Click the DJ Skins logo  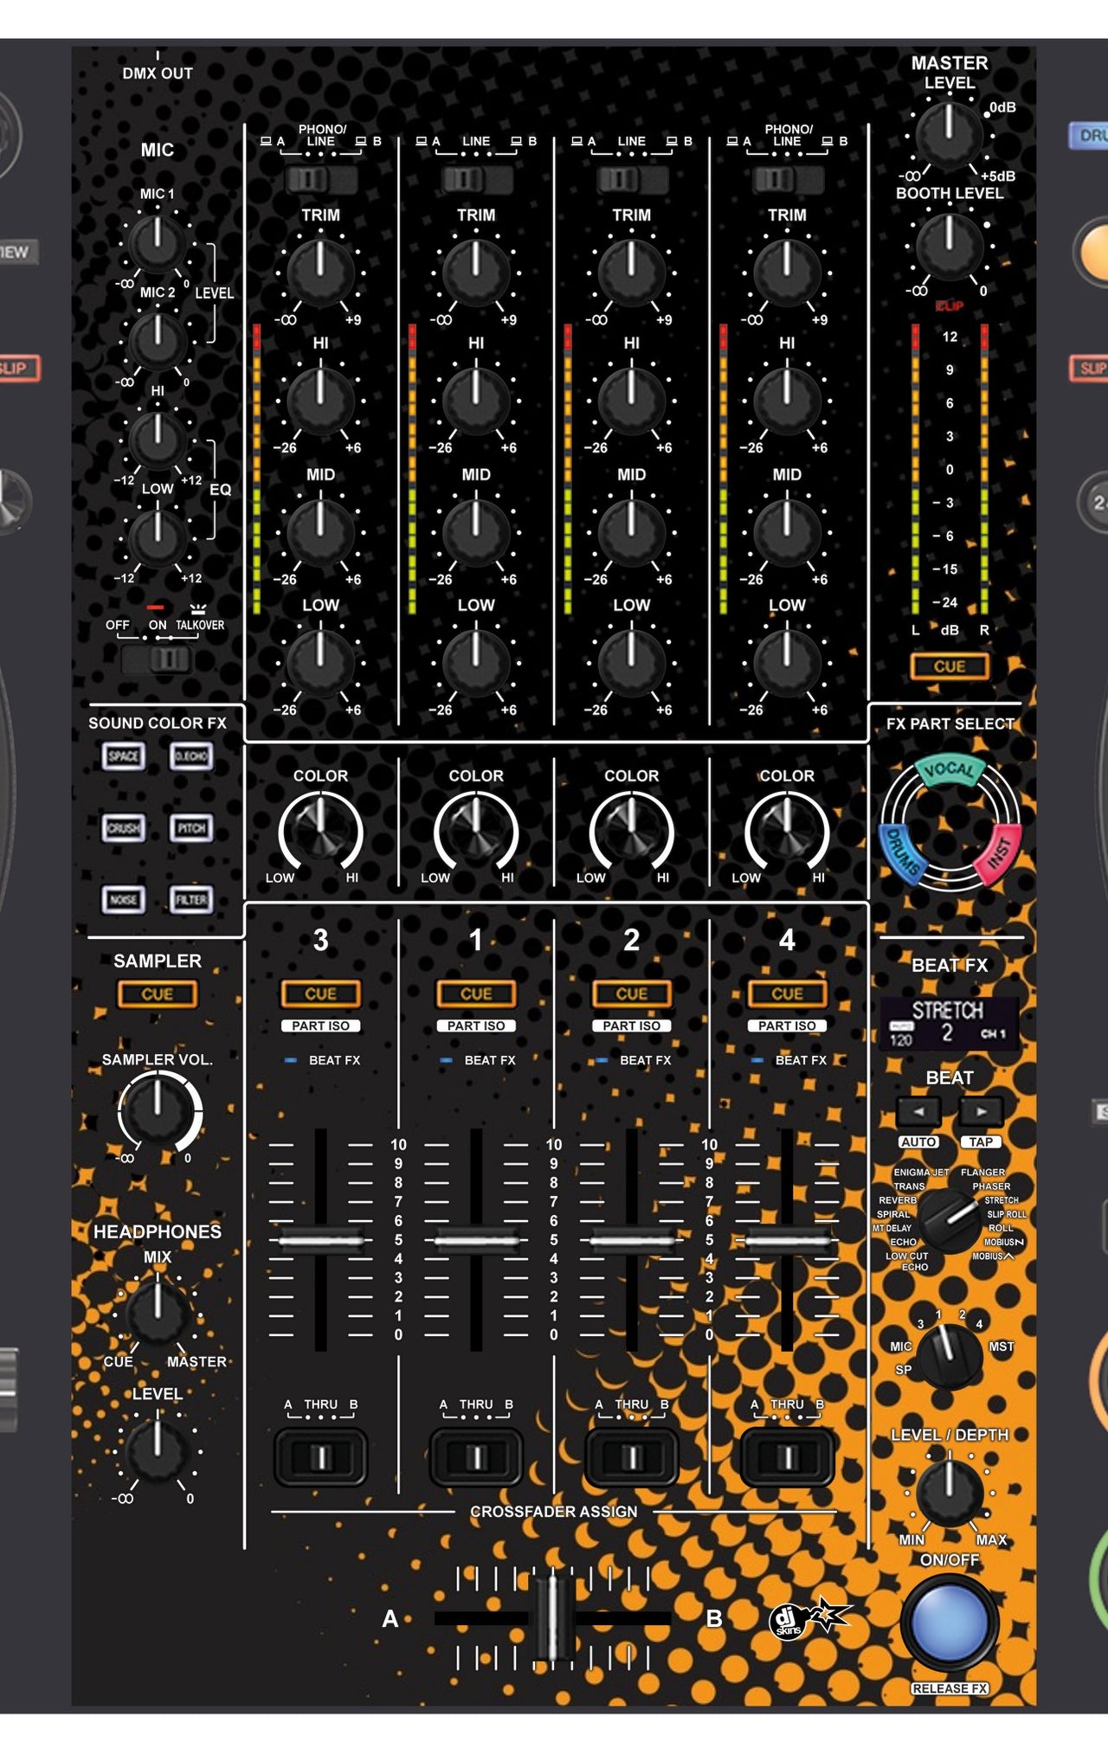[x=809, y=1617]
